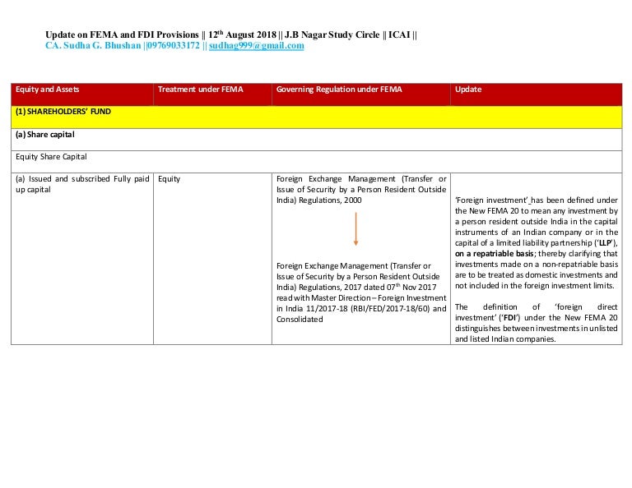Select the 'Equity' treatment cell
Screen dimensions: 632x488
pos(169,178)
